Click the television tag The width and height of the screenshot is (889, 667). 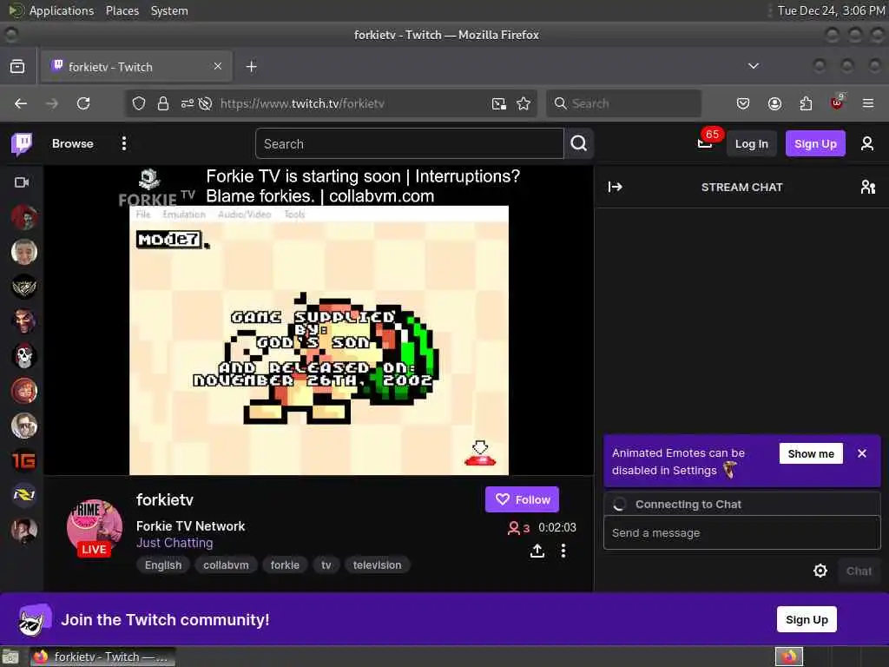[377, 565]
